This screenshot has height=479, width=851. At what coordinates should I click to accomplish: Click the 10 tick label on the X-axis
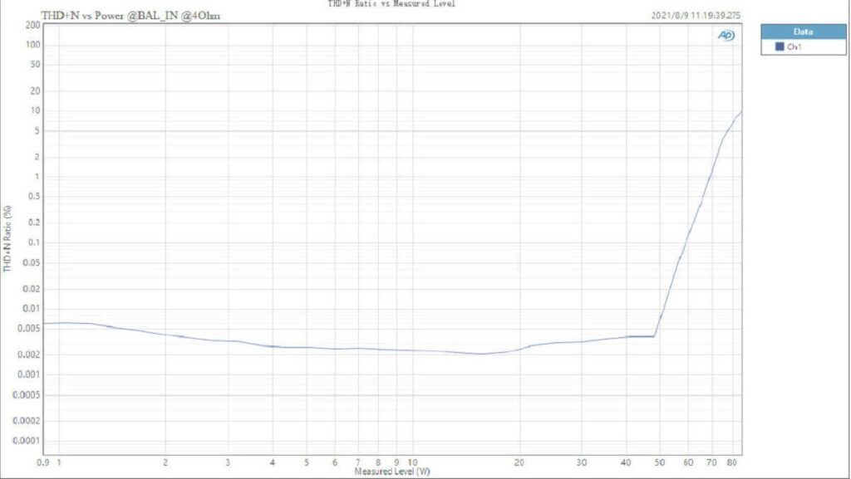click(x=413, y=462)
